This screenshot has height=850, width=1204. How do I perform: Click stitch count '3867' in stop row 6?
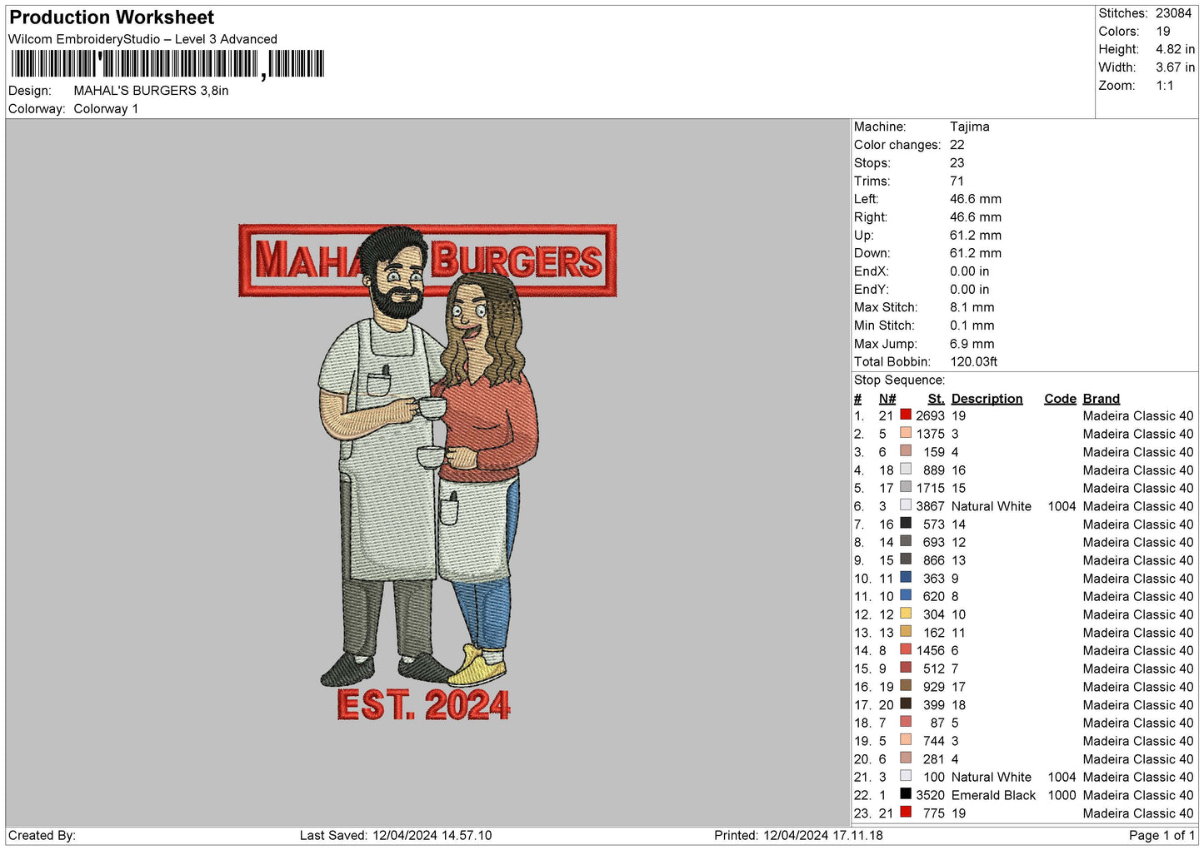coord(930,506)
